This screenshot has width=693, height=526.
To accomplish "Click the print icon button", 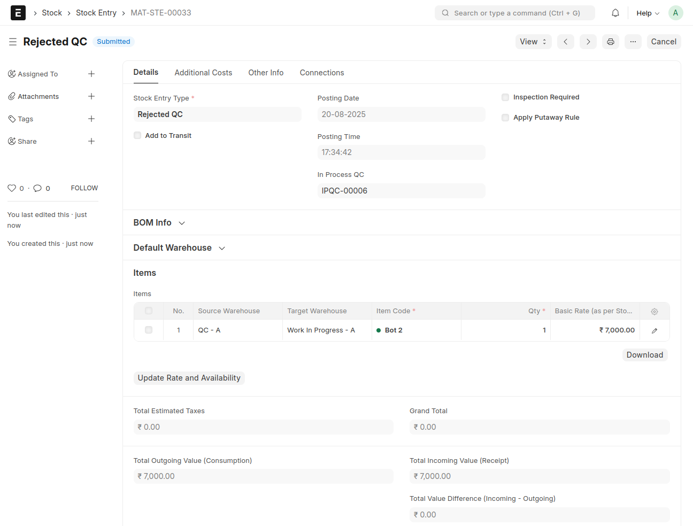I will (x=610, y=42).
